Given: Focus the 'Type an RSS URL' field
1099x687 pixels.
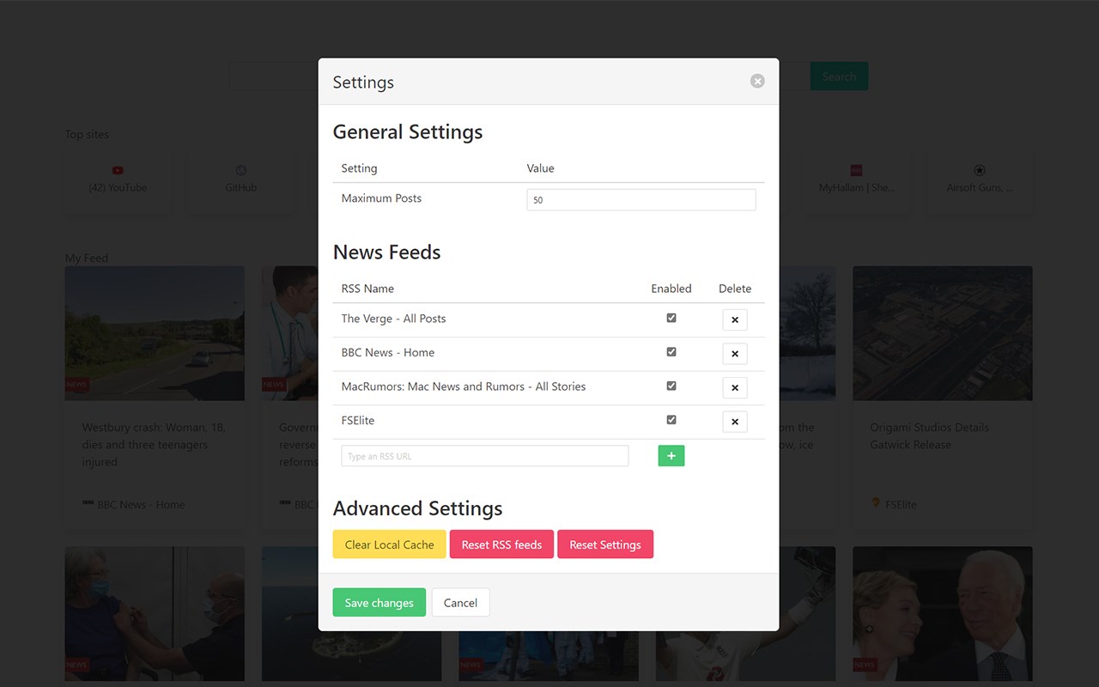Looking at the screenshot, I should tap(485, 456).
